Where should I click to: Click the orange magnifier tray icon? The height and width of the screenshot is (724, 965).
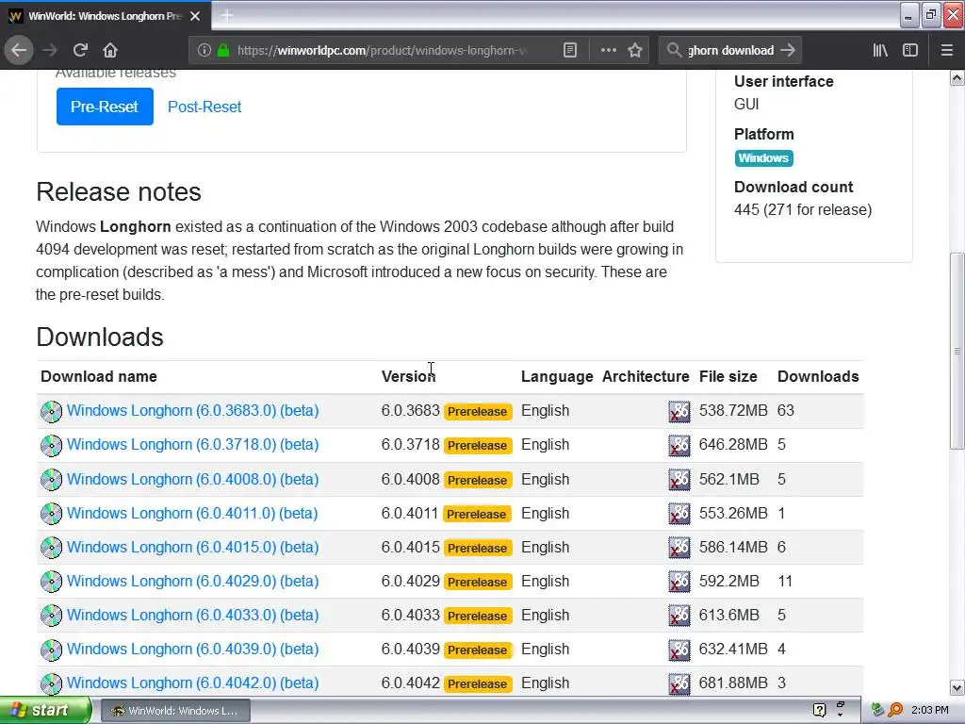click(895, 711)
